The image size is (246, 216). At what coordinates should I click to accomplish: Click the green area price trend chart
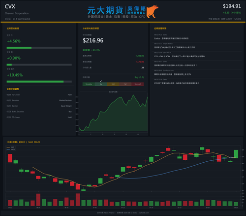(x=113, y=113)
